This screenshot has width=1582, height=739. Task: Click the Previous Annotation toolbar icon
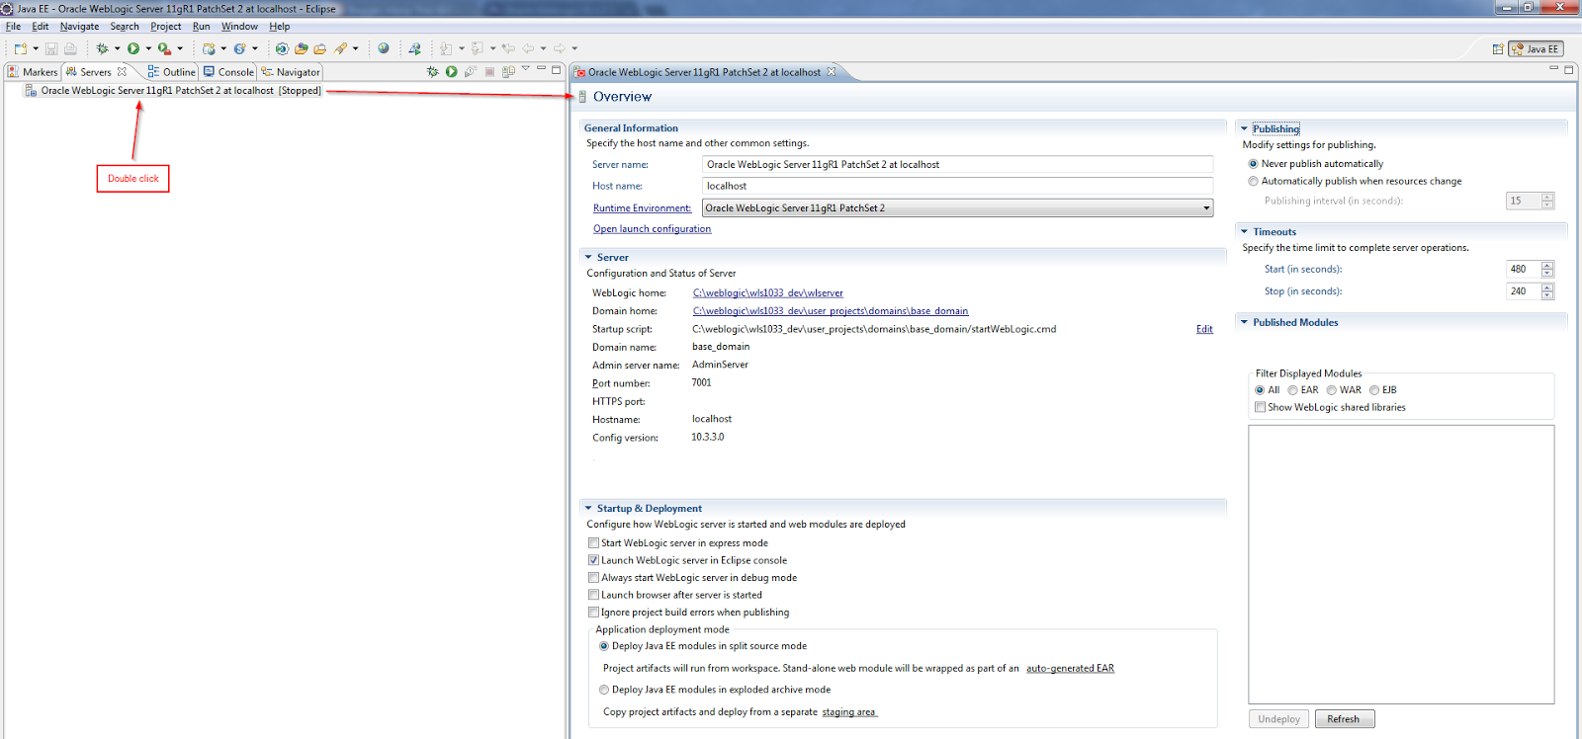point(478,48)
